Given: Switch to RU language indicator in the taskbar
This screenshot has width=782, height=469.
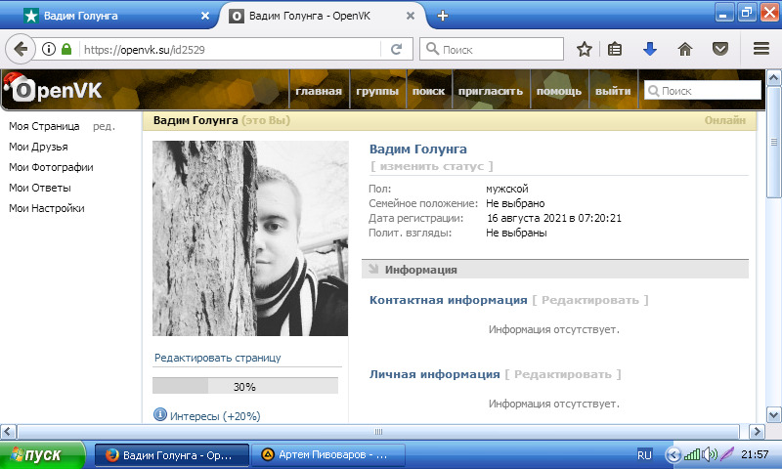Looking at the screenshot, I should pyautogui.click(x=644, y=454).
